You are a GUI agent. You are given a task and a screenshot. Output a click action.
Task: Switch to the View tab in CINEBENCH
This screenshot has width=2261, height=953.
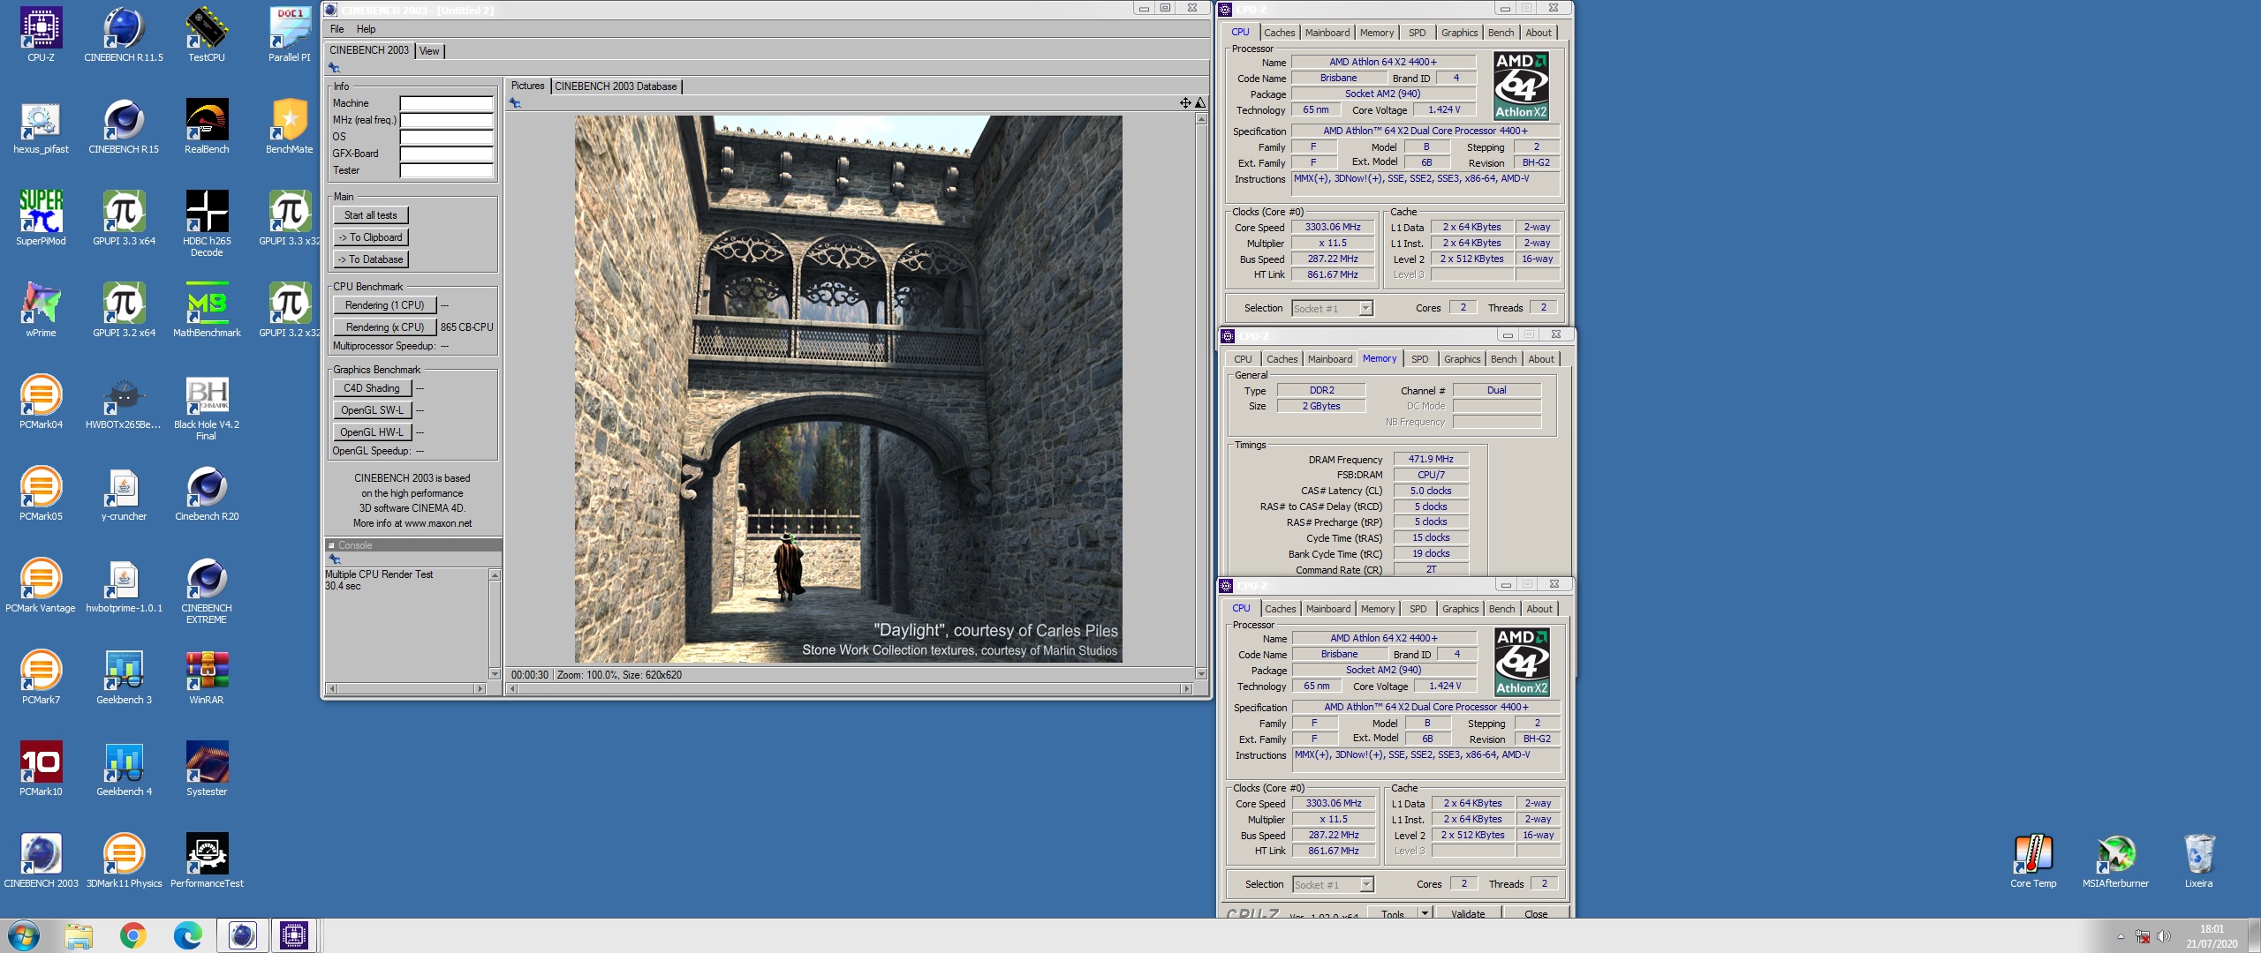click(429, 51)
